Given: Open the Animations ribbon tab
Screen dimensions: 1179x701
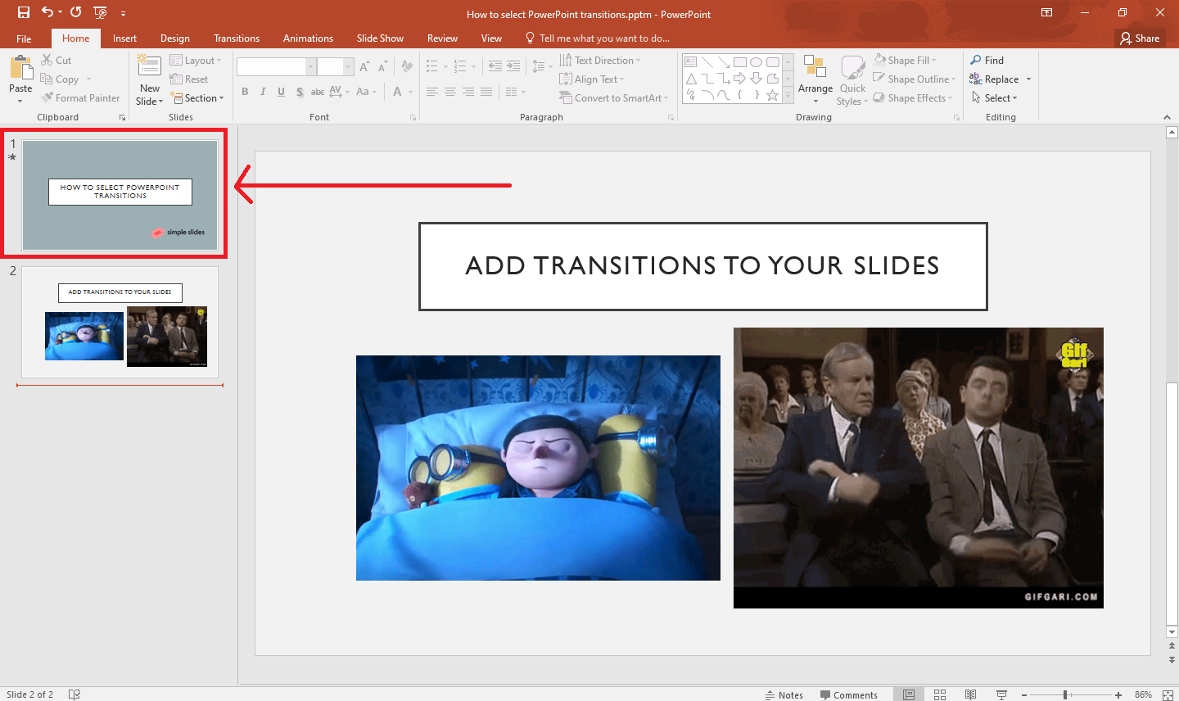Looking at the screenshot, I should (307, 38).
